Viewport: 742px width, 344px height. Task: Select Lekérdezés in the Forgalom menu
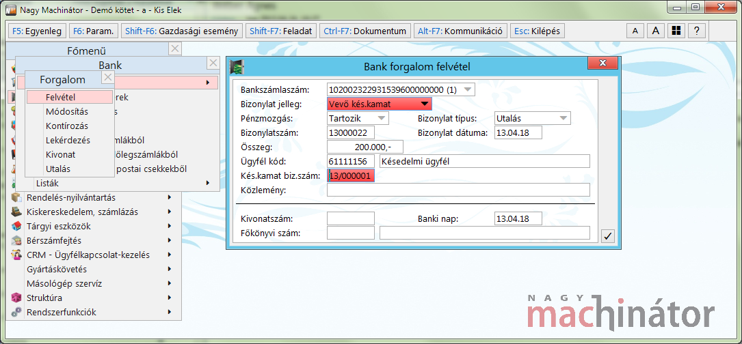(x=70, y=140)
